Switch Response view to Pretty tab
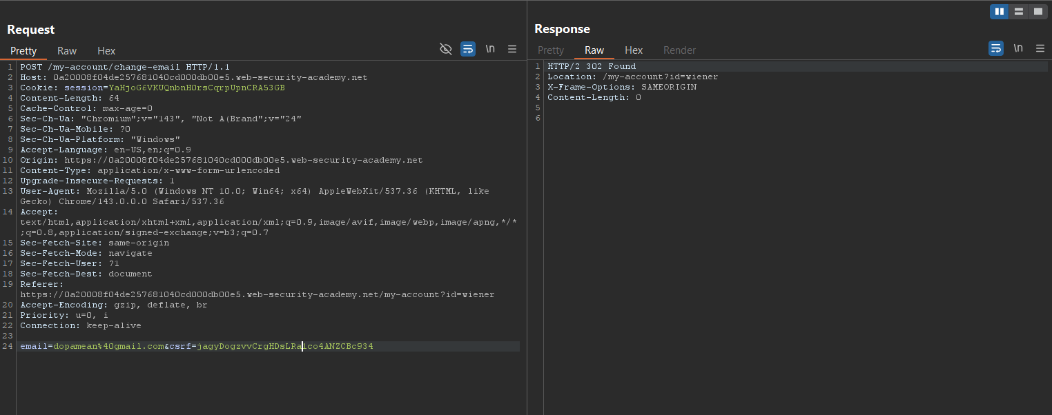Image resolution: width=1052 pixels, height=415 pixels. click(x=551, y=50)
